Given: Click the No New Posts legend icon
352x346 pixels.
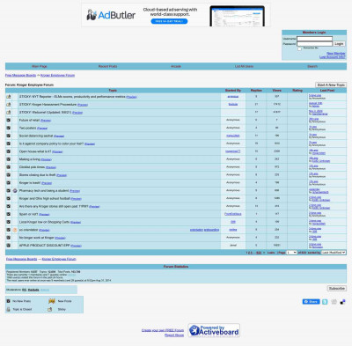Looking at the screenshot, I should click(x=8, y=301).
